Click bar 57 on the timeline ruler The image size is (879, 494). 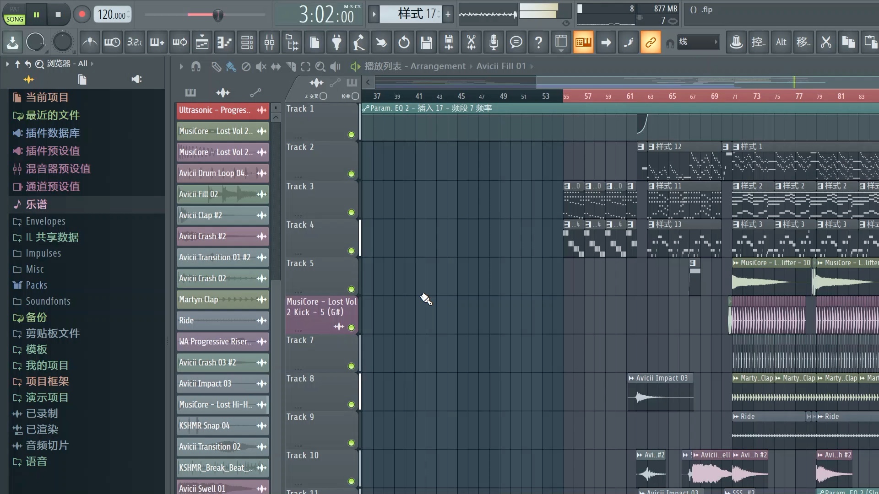click(588, 97)
